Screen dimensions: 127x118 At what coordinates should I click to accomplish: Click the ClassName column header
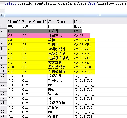point(60,22)
